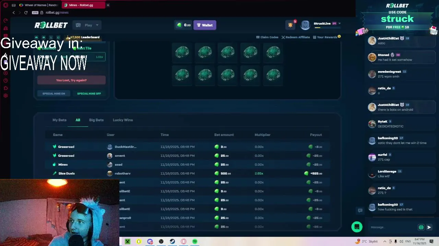The image size is (439, 246).
Task: Open Claim Codes
Action: point(267,37)
